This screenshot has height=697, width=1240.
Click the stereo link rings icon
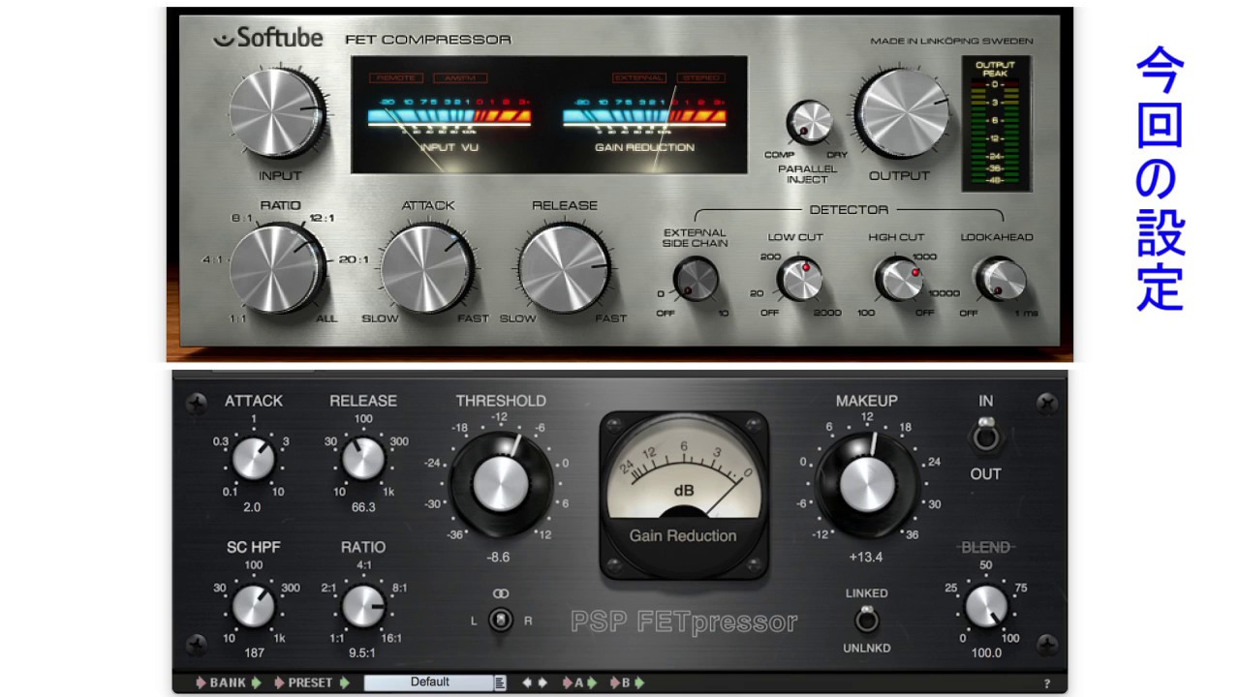point(501,592)
